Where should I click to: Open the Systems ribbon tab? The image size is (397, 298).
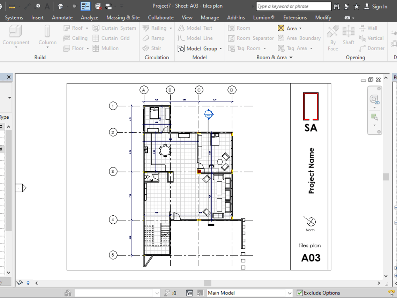pos(14,17)
